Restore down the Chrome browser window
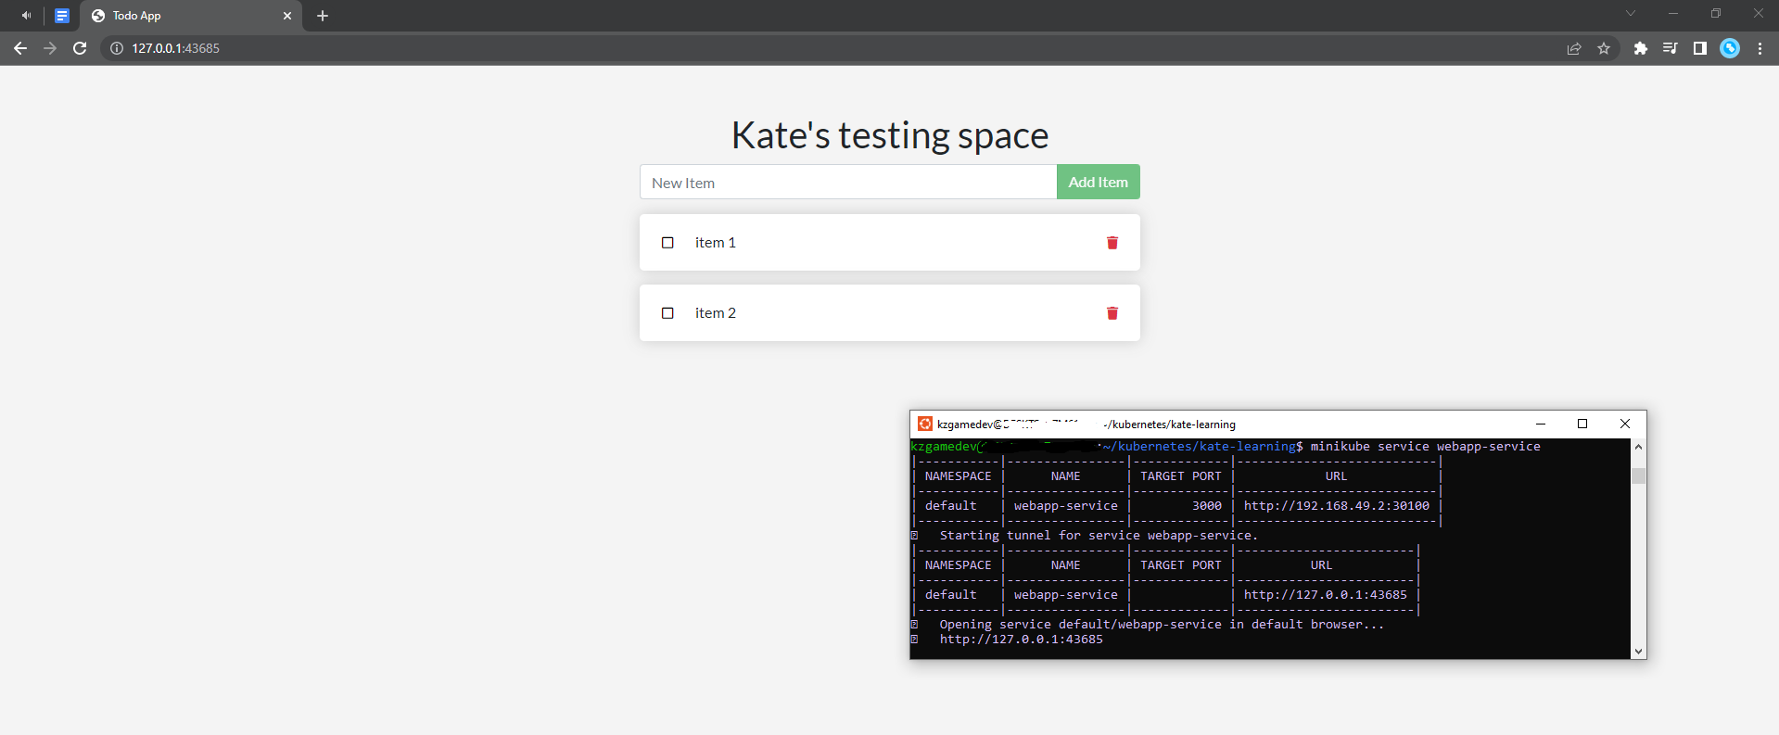 1716,13
